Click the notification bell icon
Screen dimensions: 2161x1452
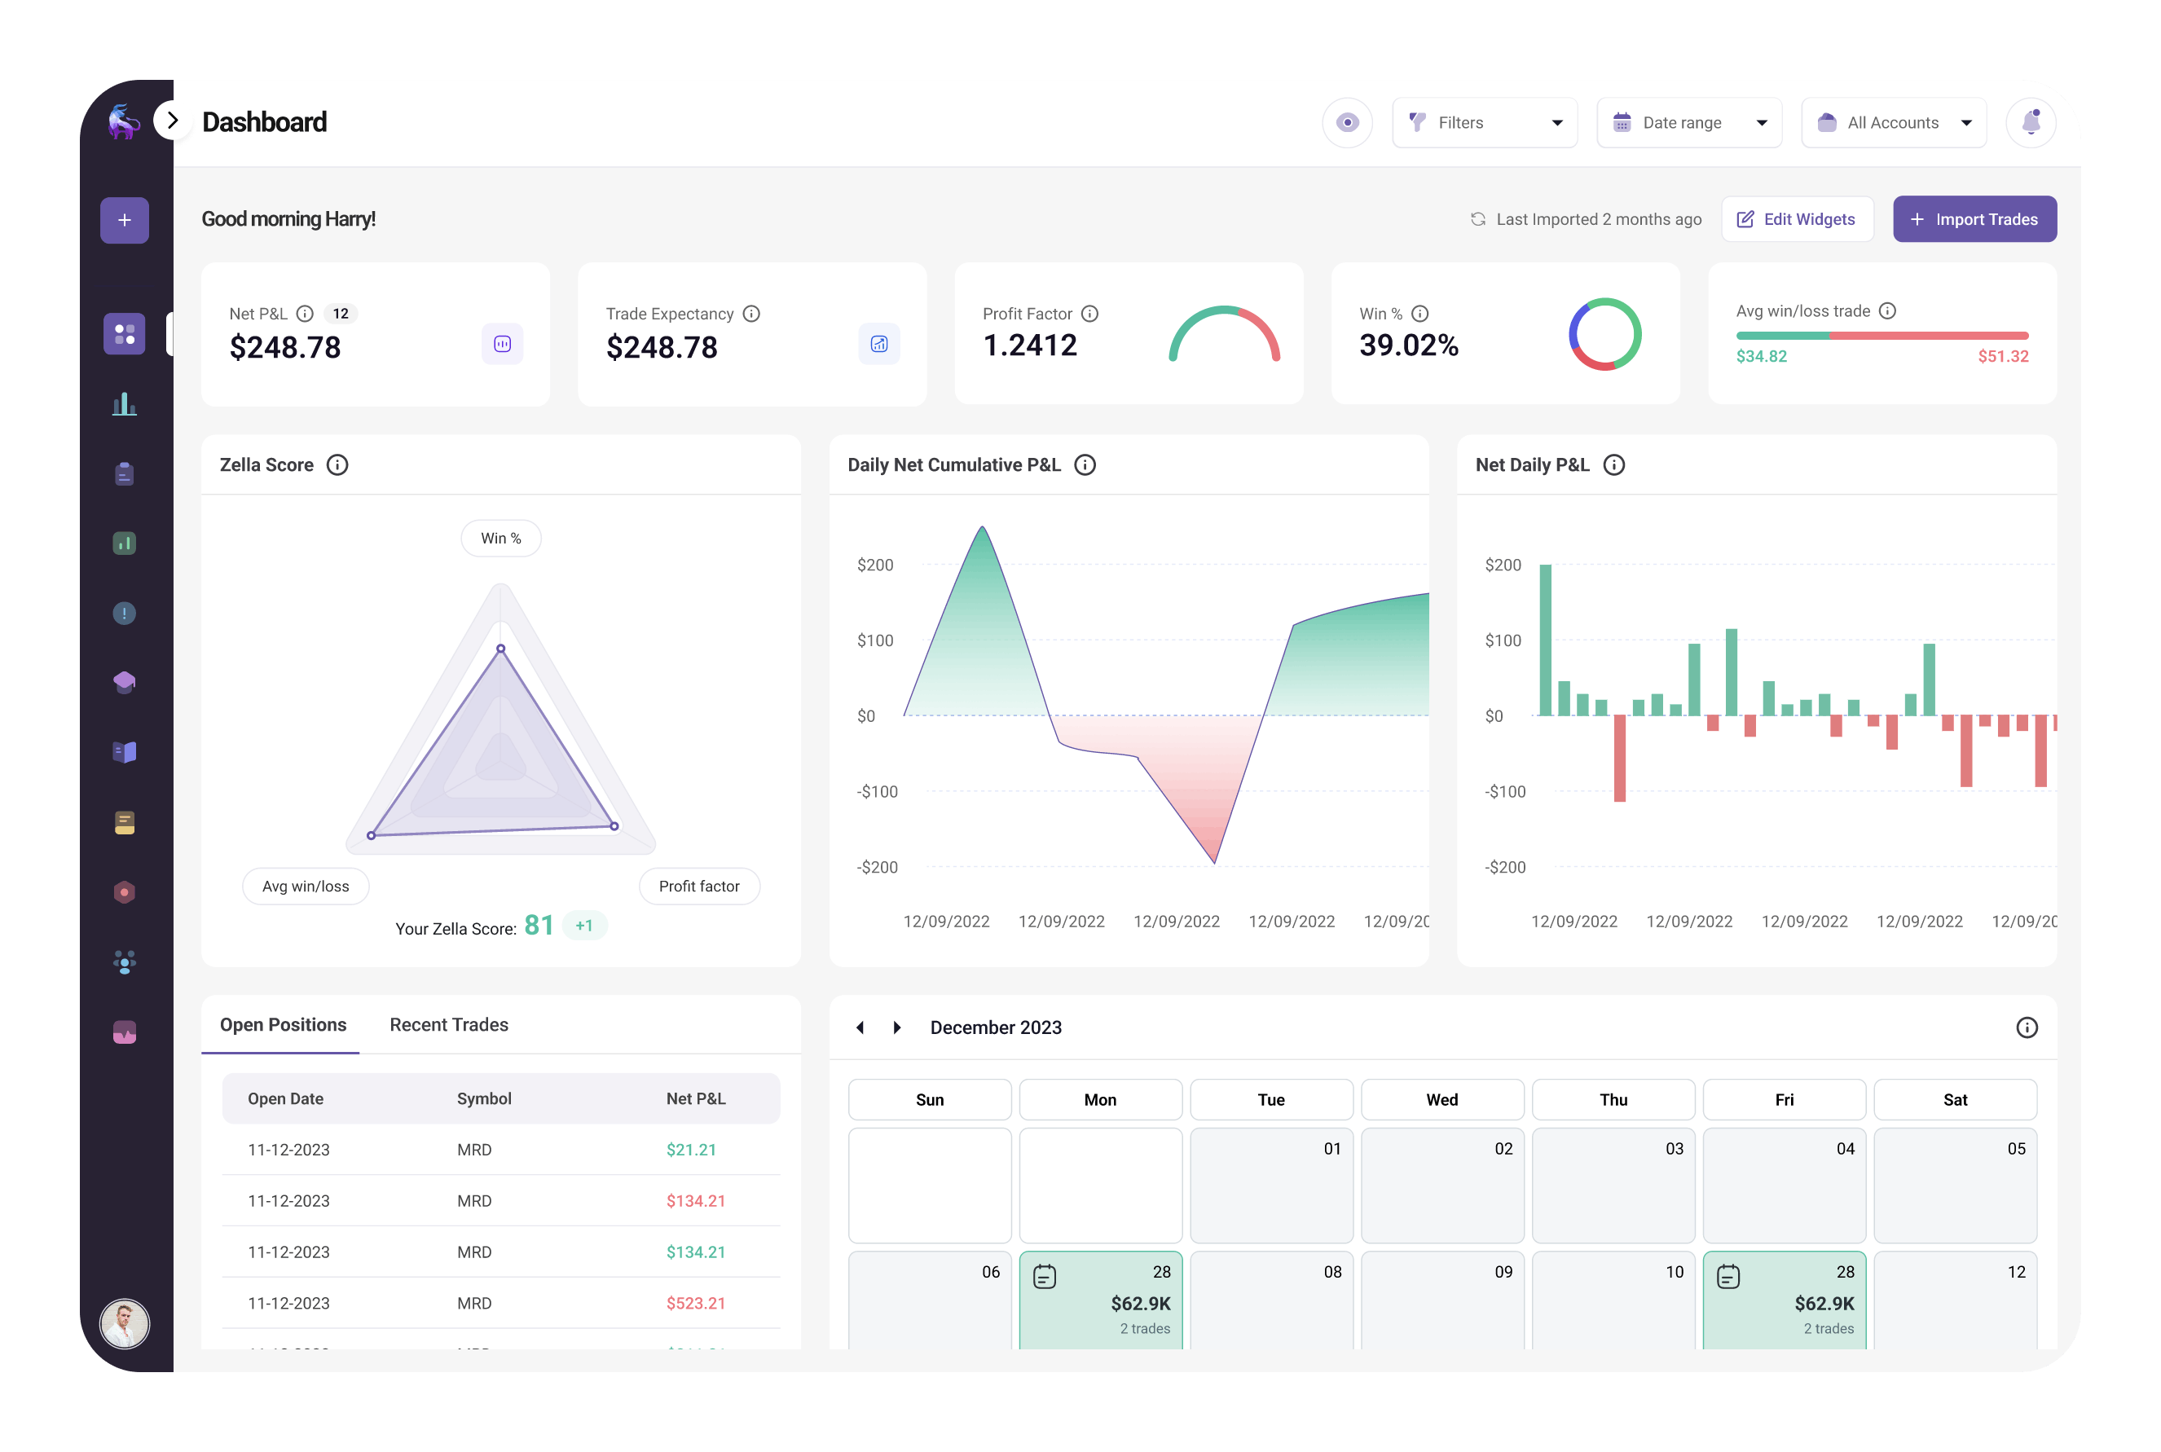click(x=2031, y=122)
